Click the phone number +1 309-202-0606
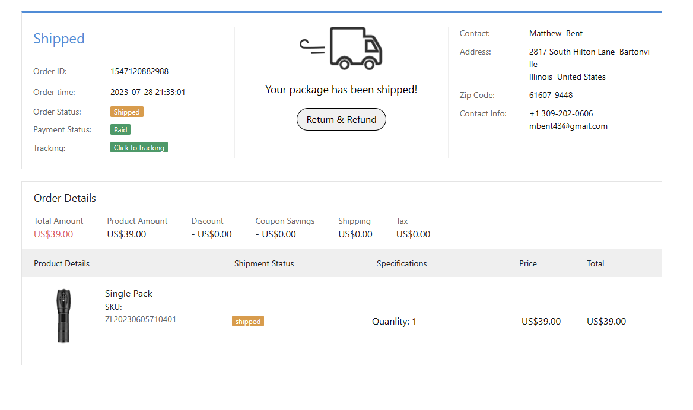The width and height of the screenshot is (693, 410). click(x=561, y=113)
